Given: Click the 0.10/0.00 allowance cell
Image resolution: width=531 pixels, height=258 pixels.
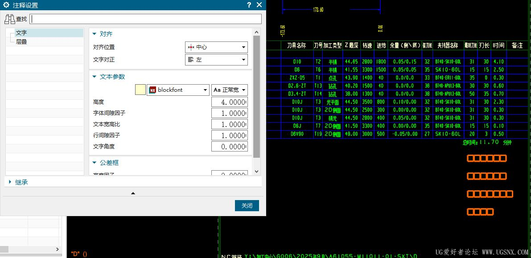Looking at the screenshot, I should 405,102.
